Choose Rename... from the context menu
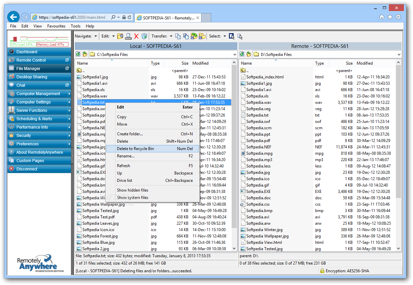 tap(153, 156)
